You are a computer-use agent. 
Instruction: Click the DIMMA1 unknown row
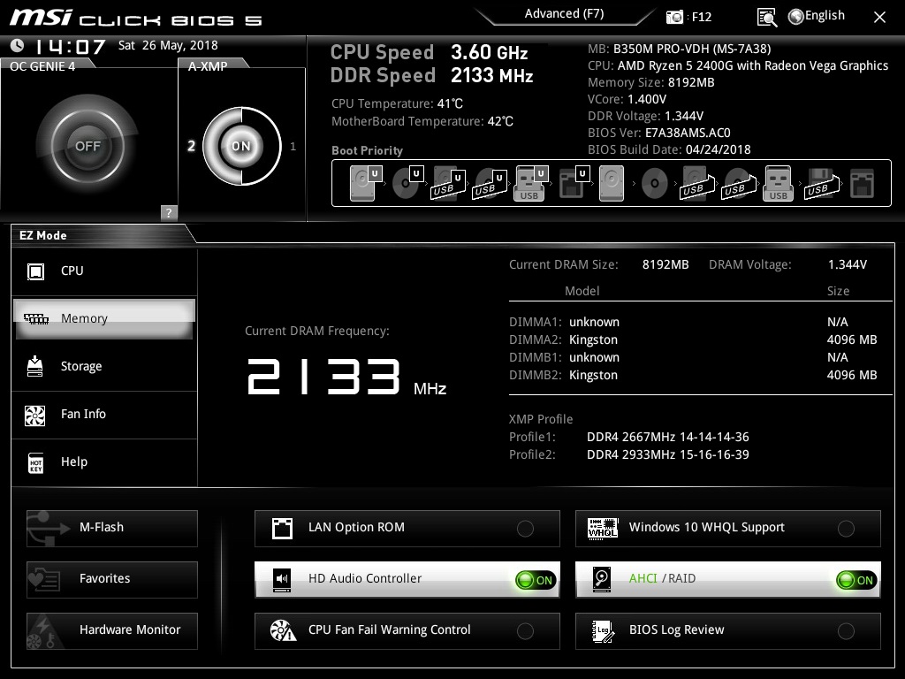(x=679, y=322)
